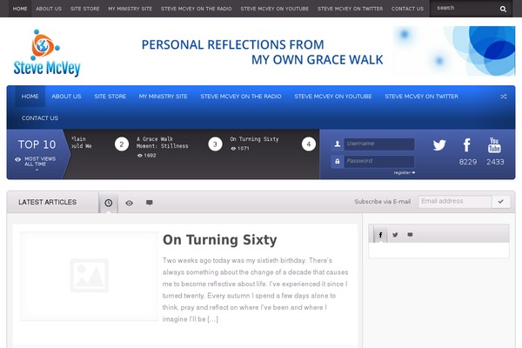Open Home in top dark menu
The height and width of the screenshot is (348, 522).
(20, 9)
